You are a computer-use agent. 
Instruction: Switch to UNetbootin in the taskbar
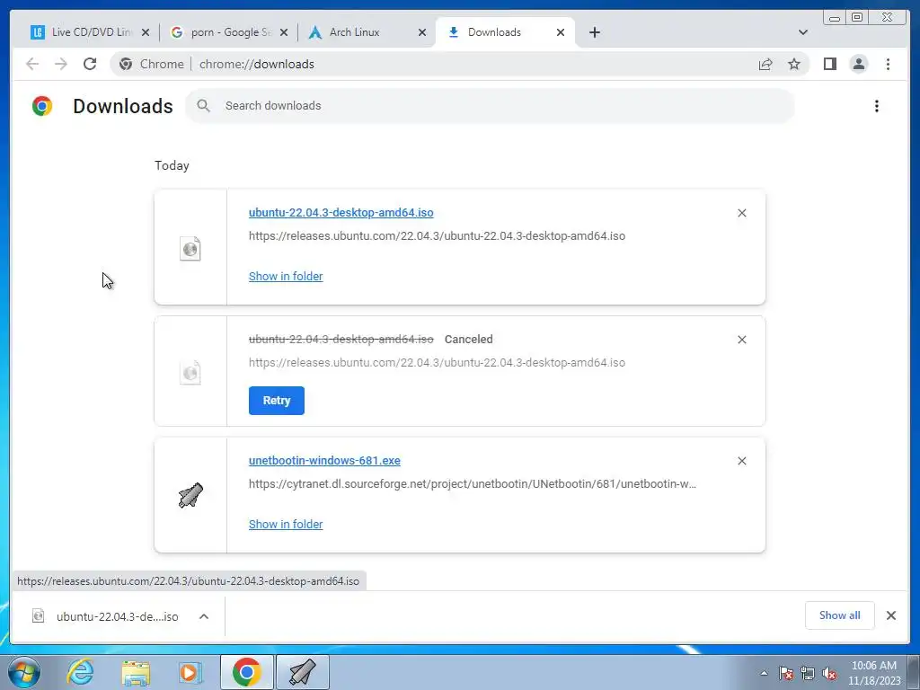(x=302, y=672)
